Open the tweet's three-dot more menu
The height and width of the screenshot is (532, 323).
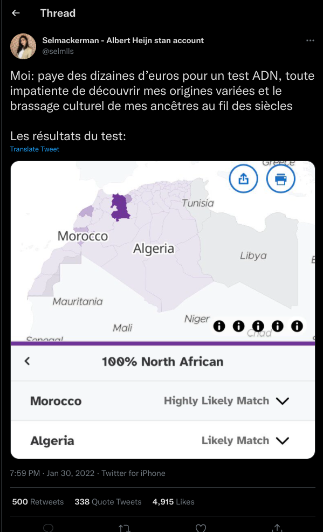tap(310, 41)
